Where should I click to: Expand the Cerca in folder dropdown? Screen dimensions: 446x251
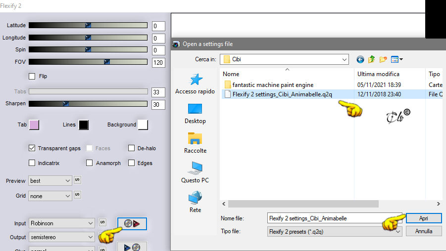(344, 59)
